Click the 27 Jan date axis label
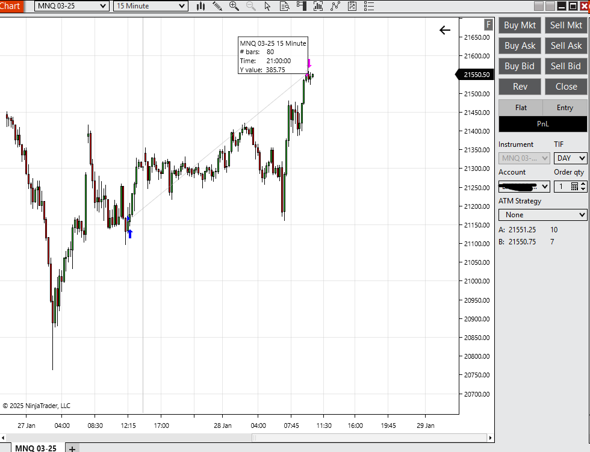Screen dimensions: 590x452 pyautogui.click(x=26, y=426)
